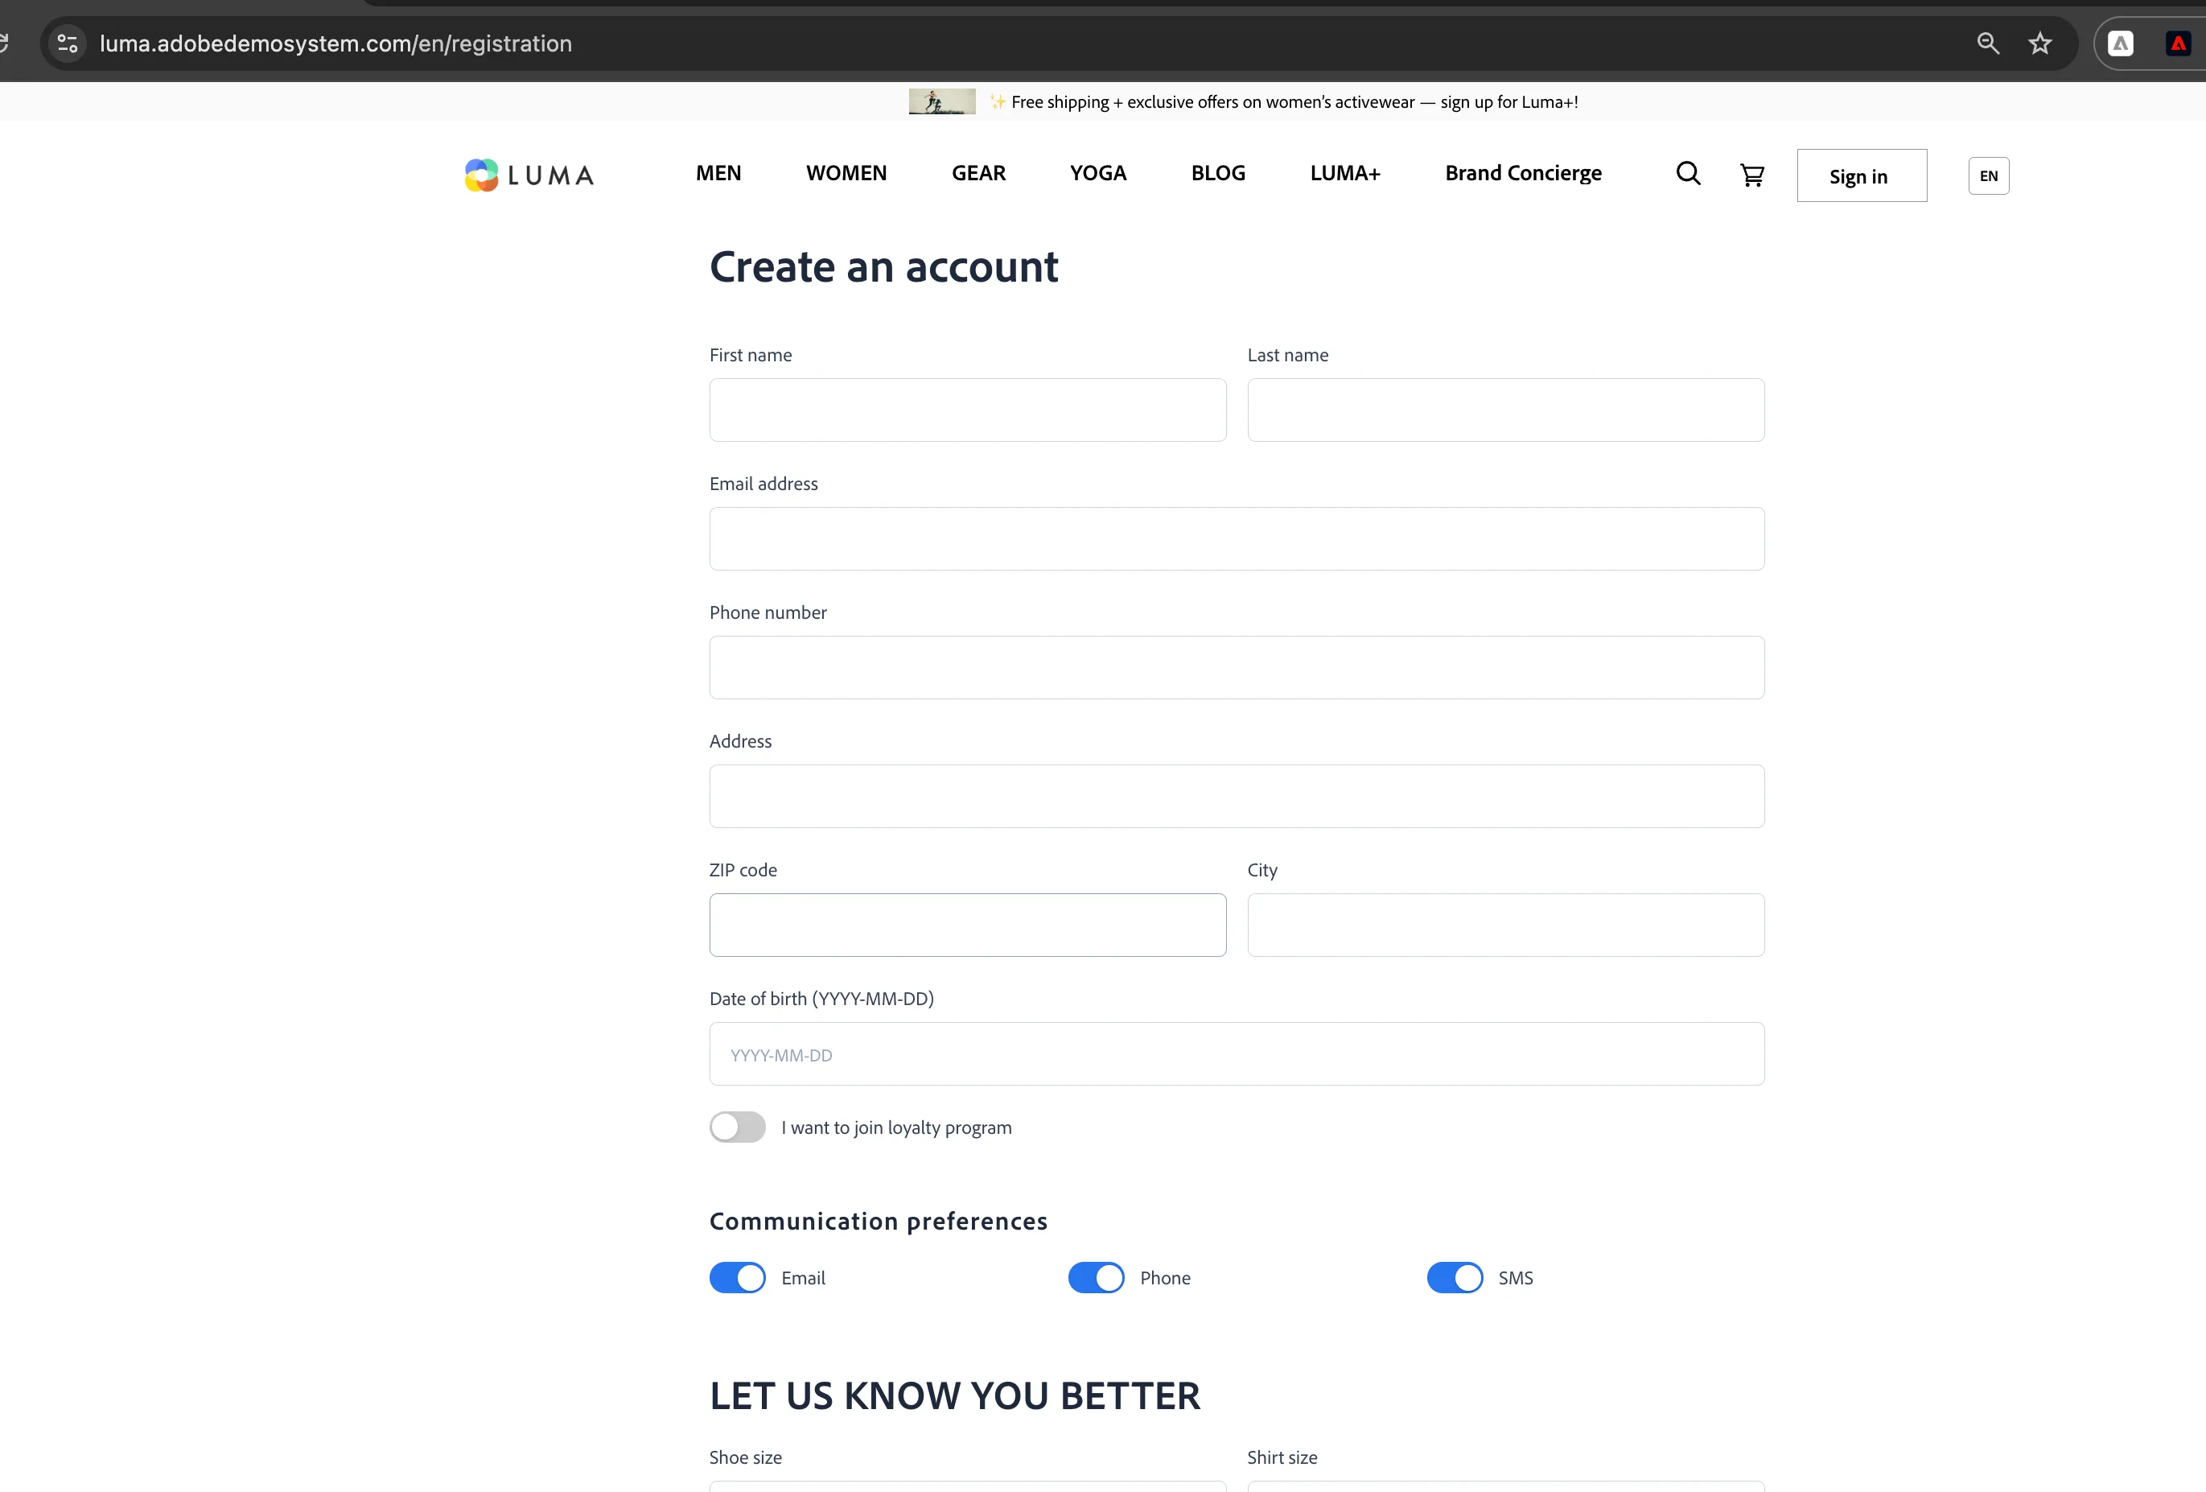Click into the Email address field
Screen dimensions: 2206x1492
(1237, 538)
